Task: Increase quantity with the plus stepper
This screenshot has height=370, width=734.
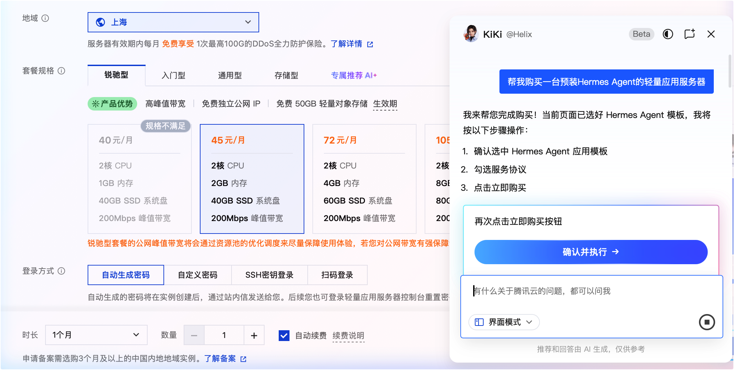Action: pyautogui.click(x=254, y=335)
